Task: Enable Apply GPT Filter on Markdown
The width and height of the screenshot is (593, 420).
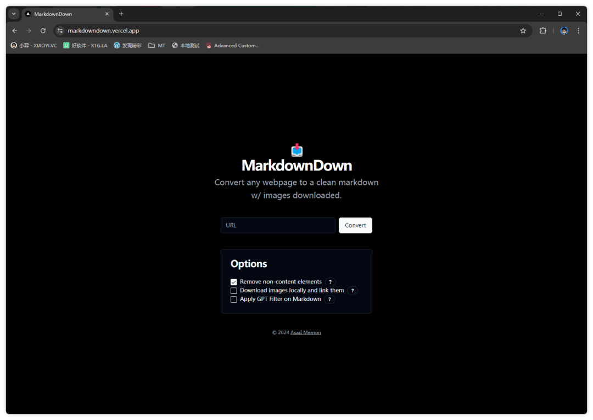Action: [x=234, y=299]
